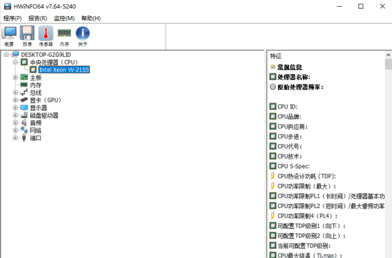The image size is (392, 258).
Task: Open the 程序(P) menu
Action: tap(12, 18)
